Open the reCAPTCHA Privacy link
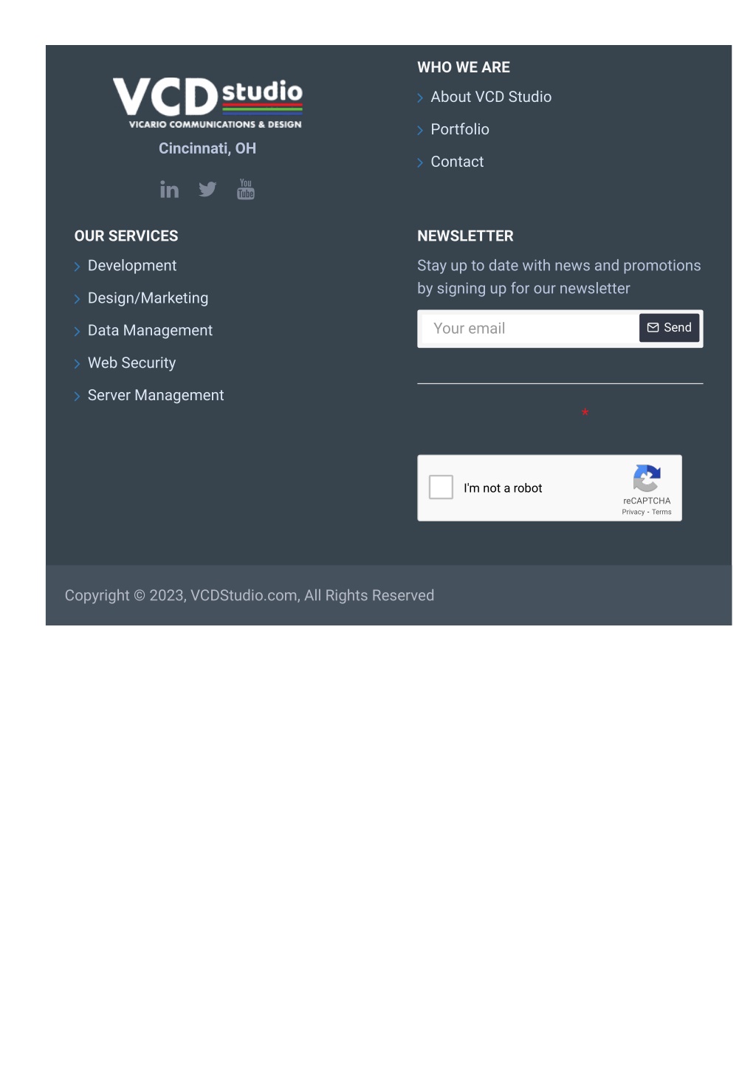756x1070 pixels. [x=633, y=512]
